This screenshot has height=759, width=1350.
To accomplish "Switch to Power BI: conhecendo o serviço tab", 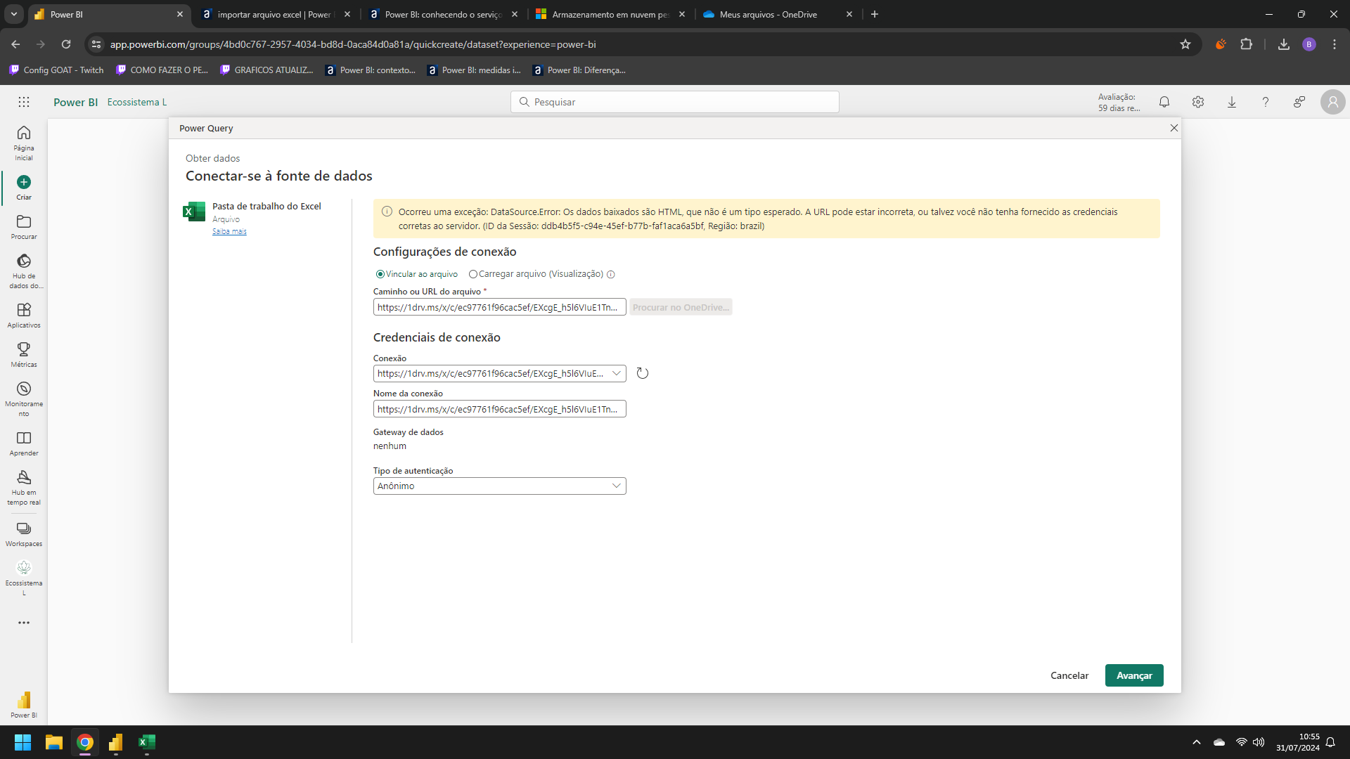I will (444, 14).
